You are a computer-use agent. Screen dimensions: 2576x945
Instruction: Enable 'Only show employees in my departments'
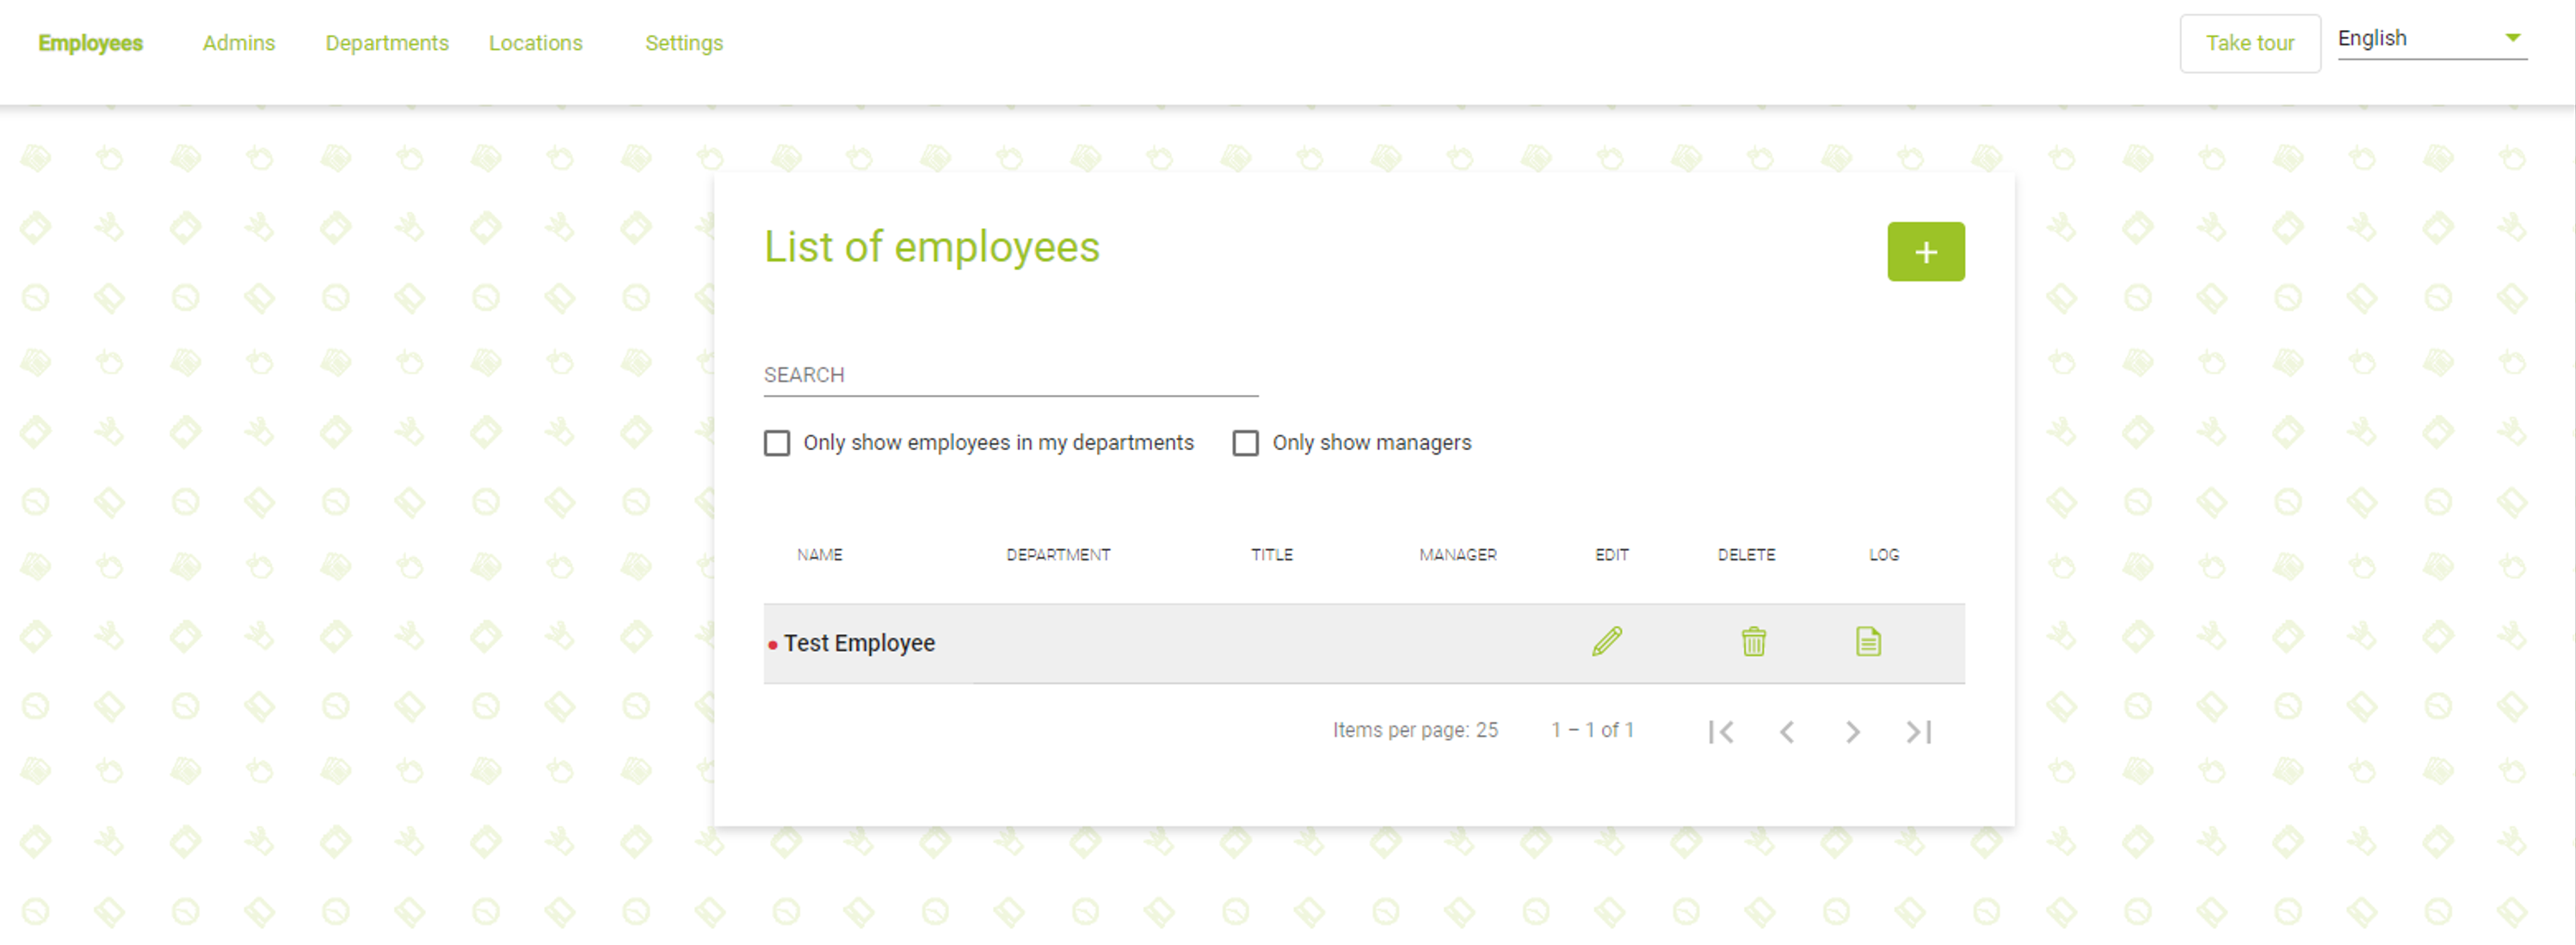tap(777, 443)
